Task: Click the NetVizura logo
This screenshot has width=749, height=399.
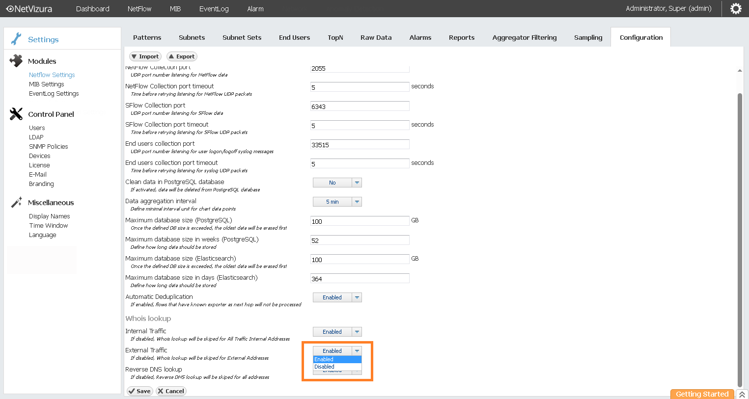Action: (29, 9)
